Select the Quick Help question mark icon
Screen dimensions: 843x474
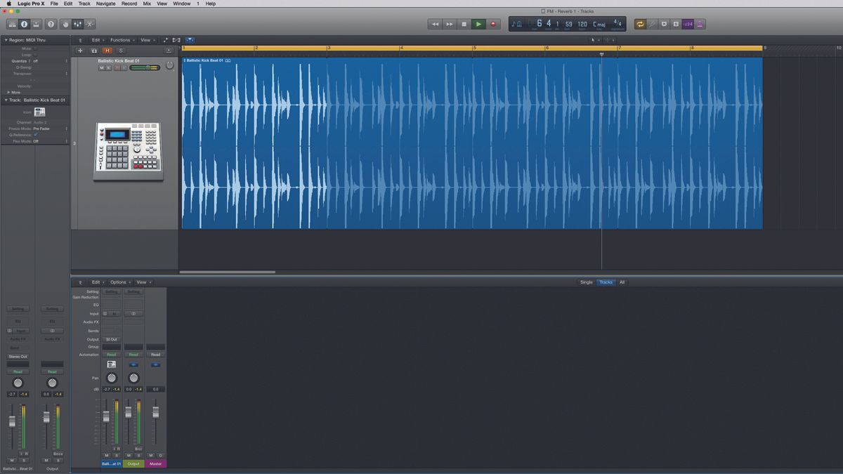click(x=51, y=24)
